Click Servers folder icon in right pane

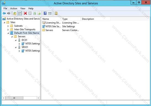(43, 30)
